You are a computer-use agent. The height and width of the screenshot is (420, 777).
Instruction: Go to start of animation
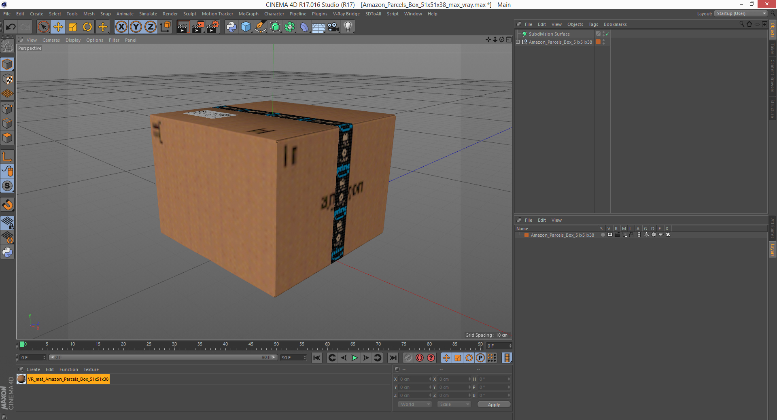tap(317, 358)
